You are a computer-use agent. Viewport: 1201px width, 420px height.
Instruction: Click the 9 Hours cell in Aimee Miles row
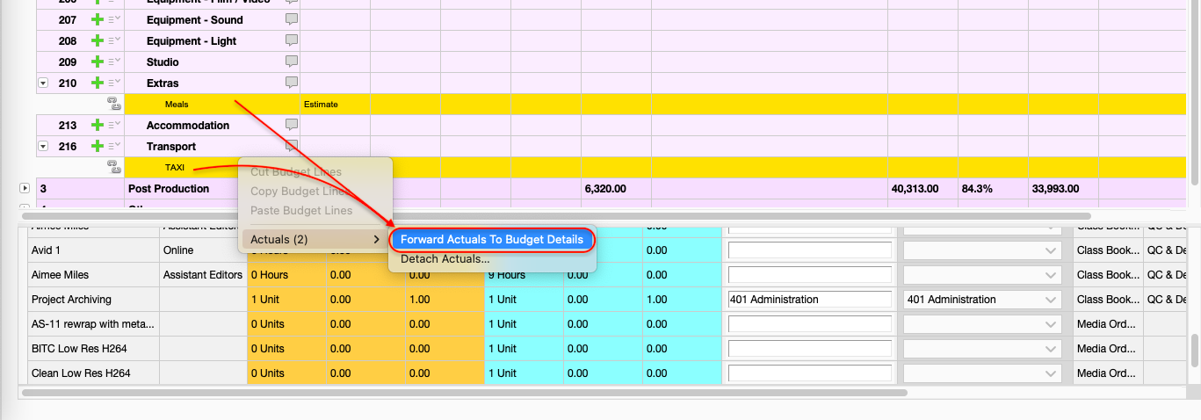(524, 275)
